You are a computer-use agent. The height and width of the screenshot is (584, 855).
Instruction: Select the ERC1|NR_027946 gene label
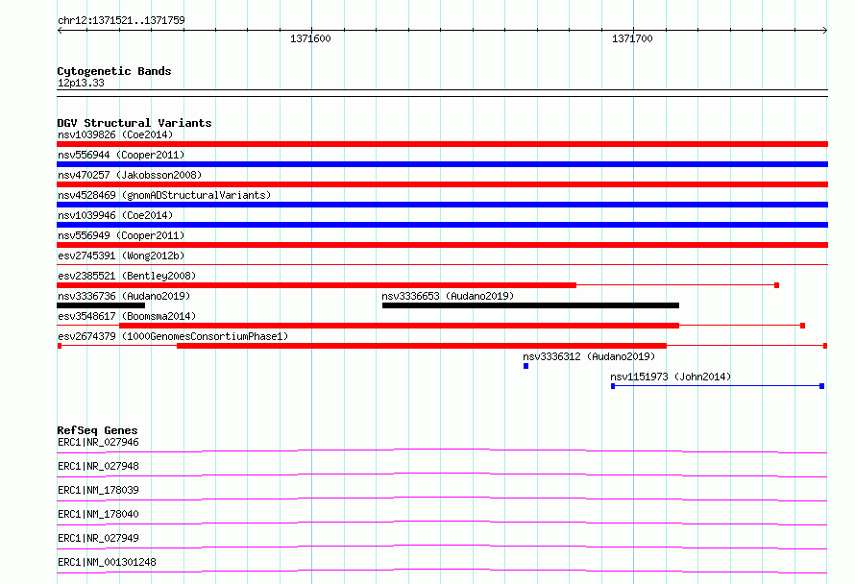pyautogui.click(x=98, y=442)
